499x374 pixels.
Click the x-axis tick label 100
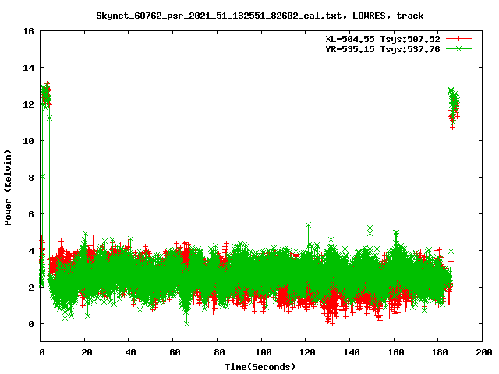point(264,352)
